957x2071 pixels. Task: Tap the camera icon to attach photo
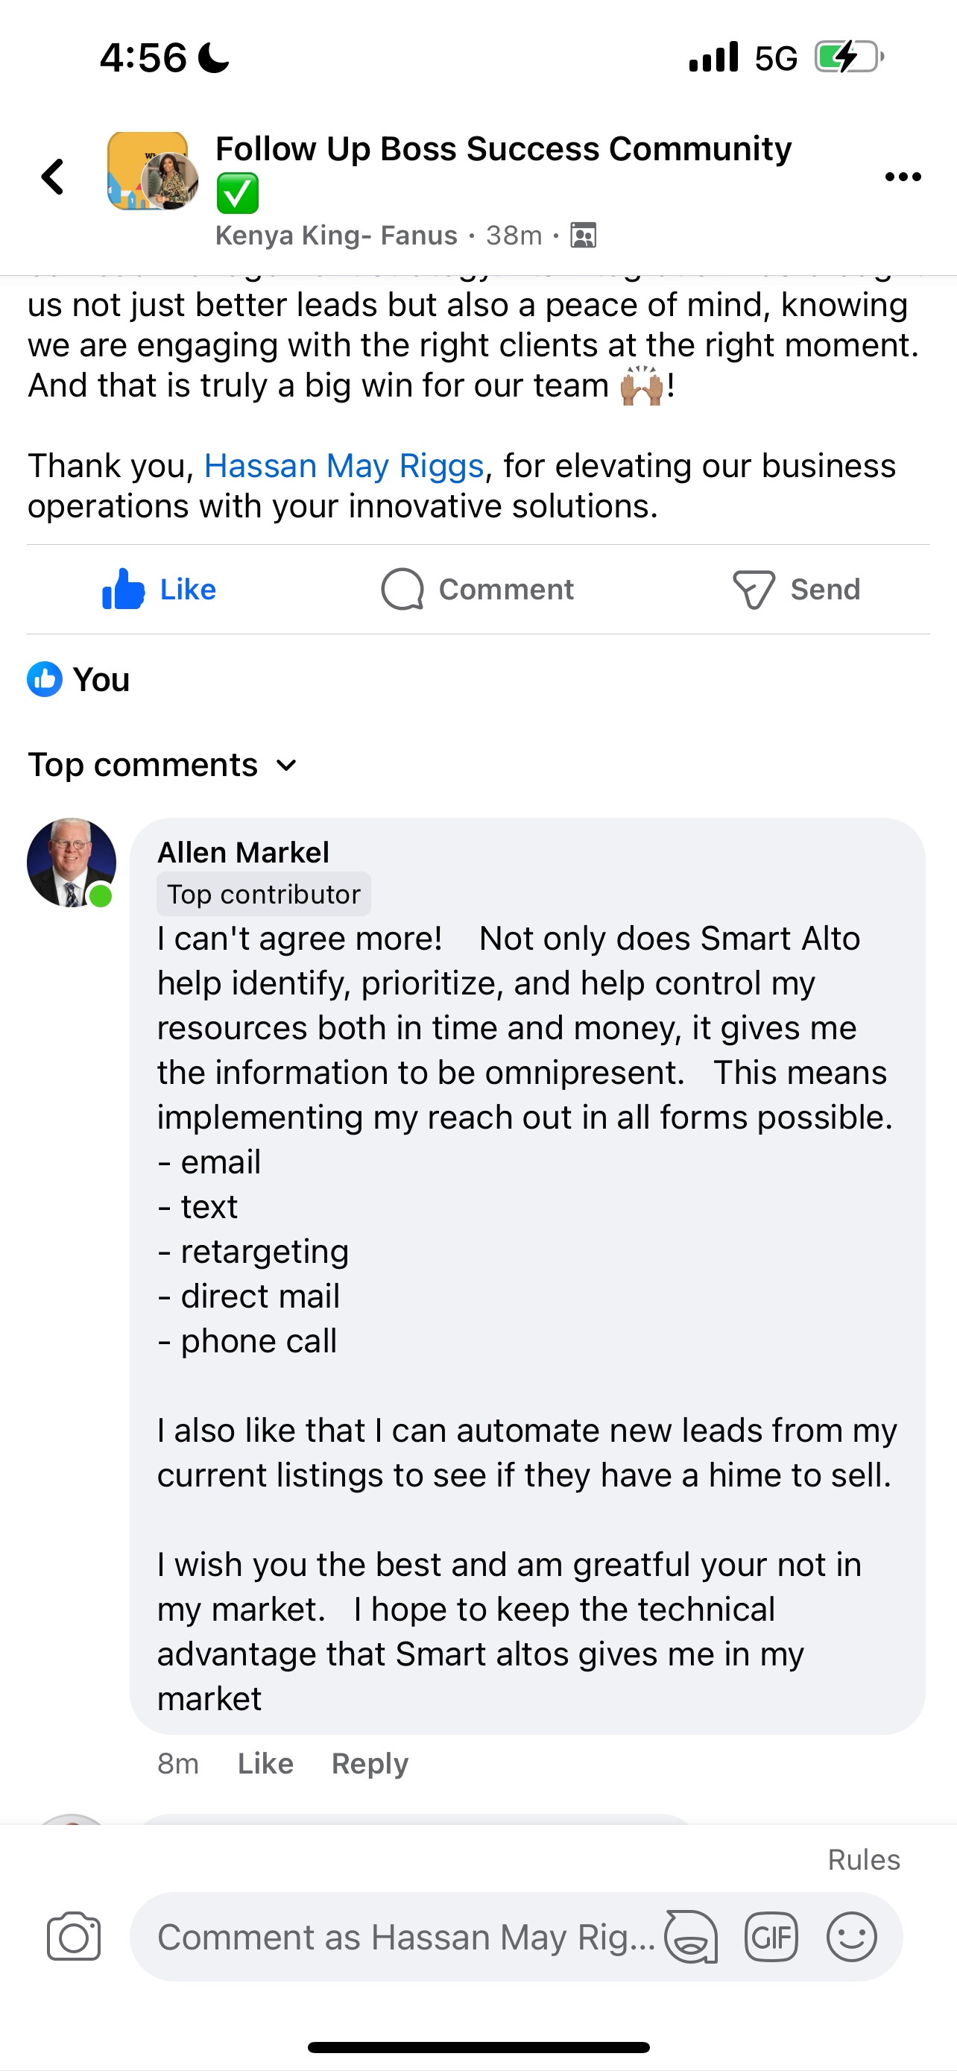(x=73, y=1937)
